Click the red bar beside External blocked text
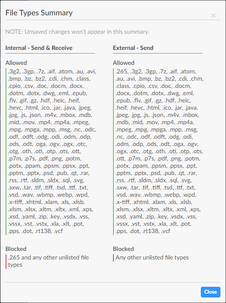 pyautogui.click(x=113, y=258)
